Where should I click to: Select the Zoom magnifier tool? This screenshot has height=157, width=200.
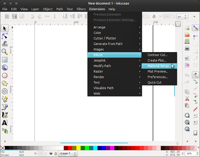pos(5,52)
